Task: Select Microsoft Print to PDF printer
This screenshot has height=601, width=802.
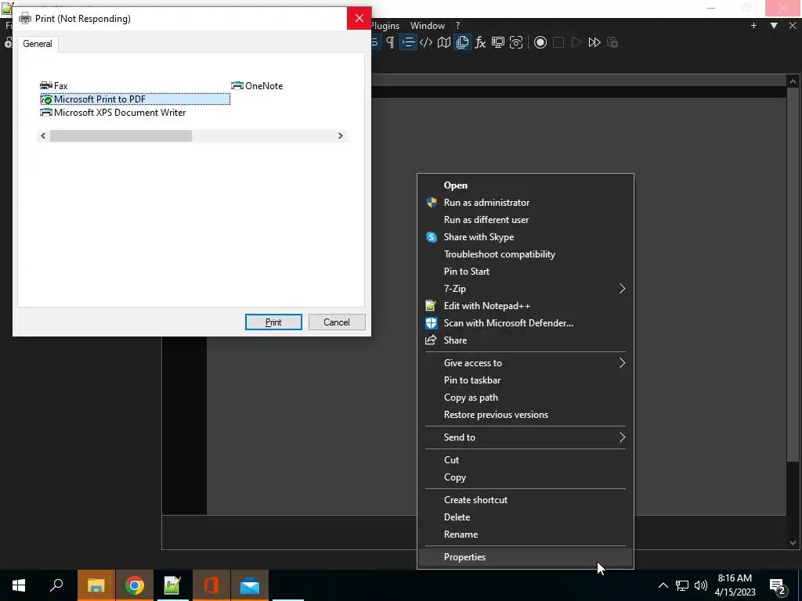Action: coord(135,99)
